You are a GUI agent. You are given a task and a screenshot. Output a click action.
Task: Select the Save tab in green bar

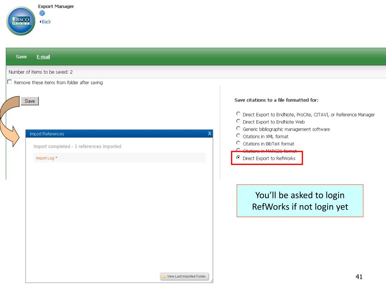21,57
